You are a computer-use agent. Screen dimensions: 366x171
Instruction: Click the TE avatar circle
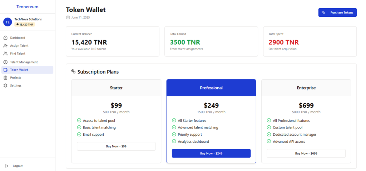[8, 22]
